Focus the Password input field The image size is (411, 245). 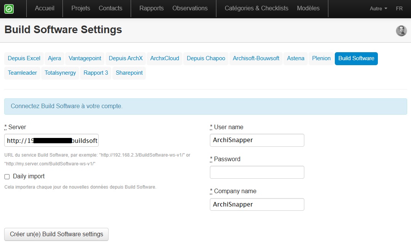(257, 172)
